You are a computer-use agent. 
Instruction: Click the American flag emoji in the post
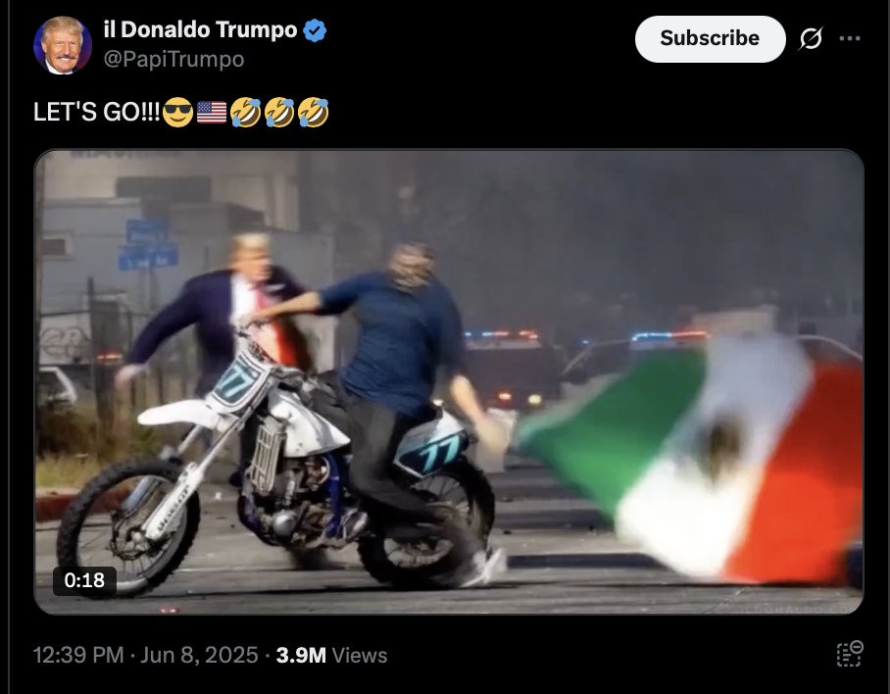point(212,112)
